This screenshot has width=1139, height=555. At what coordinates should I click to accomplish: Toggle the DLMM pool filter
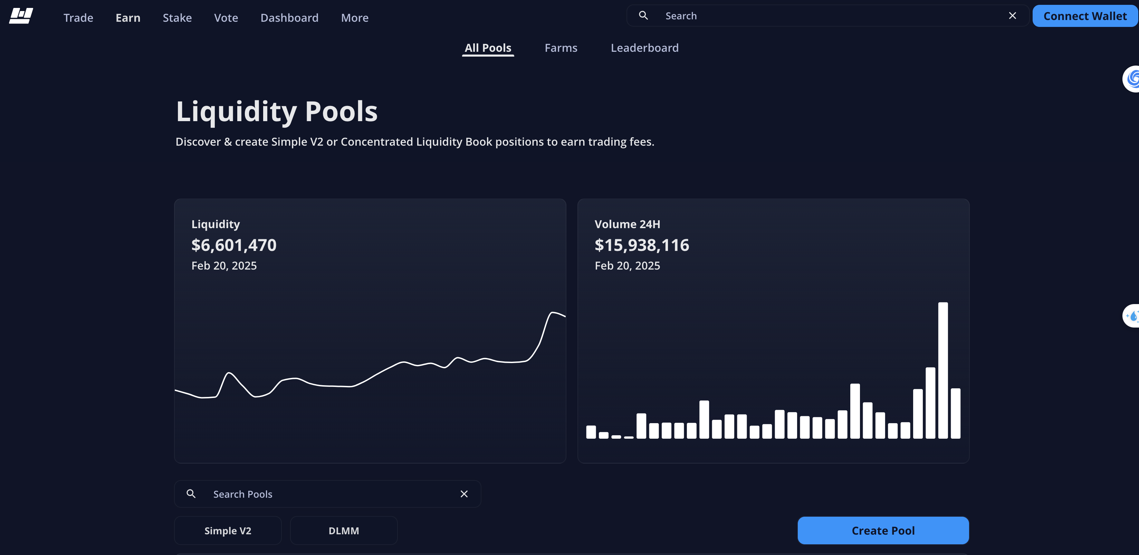click(x=344, y=530)
